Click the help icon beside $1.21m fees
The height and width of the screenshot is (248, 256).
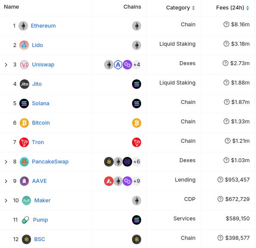click(x=228, y=141)
